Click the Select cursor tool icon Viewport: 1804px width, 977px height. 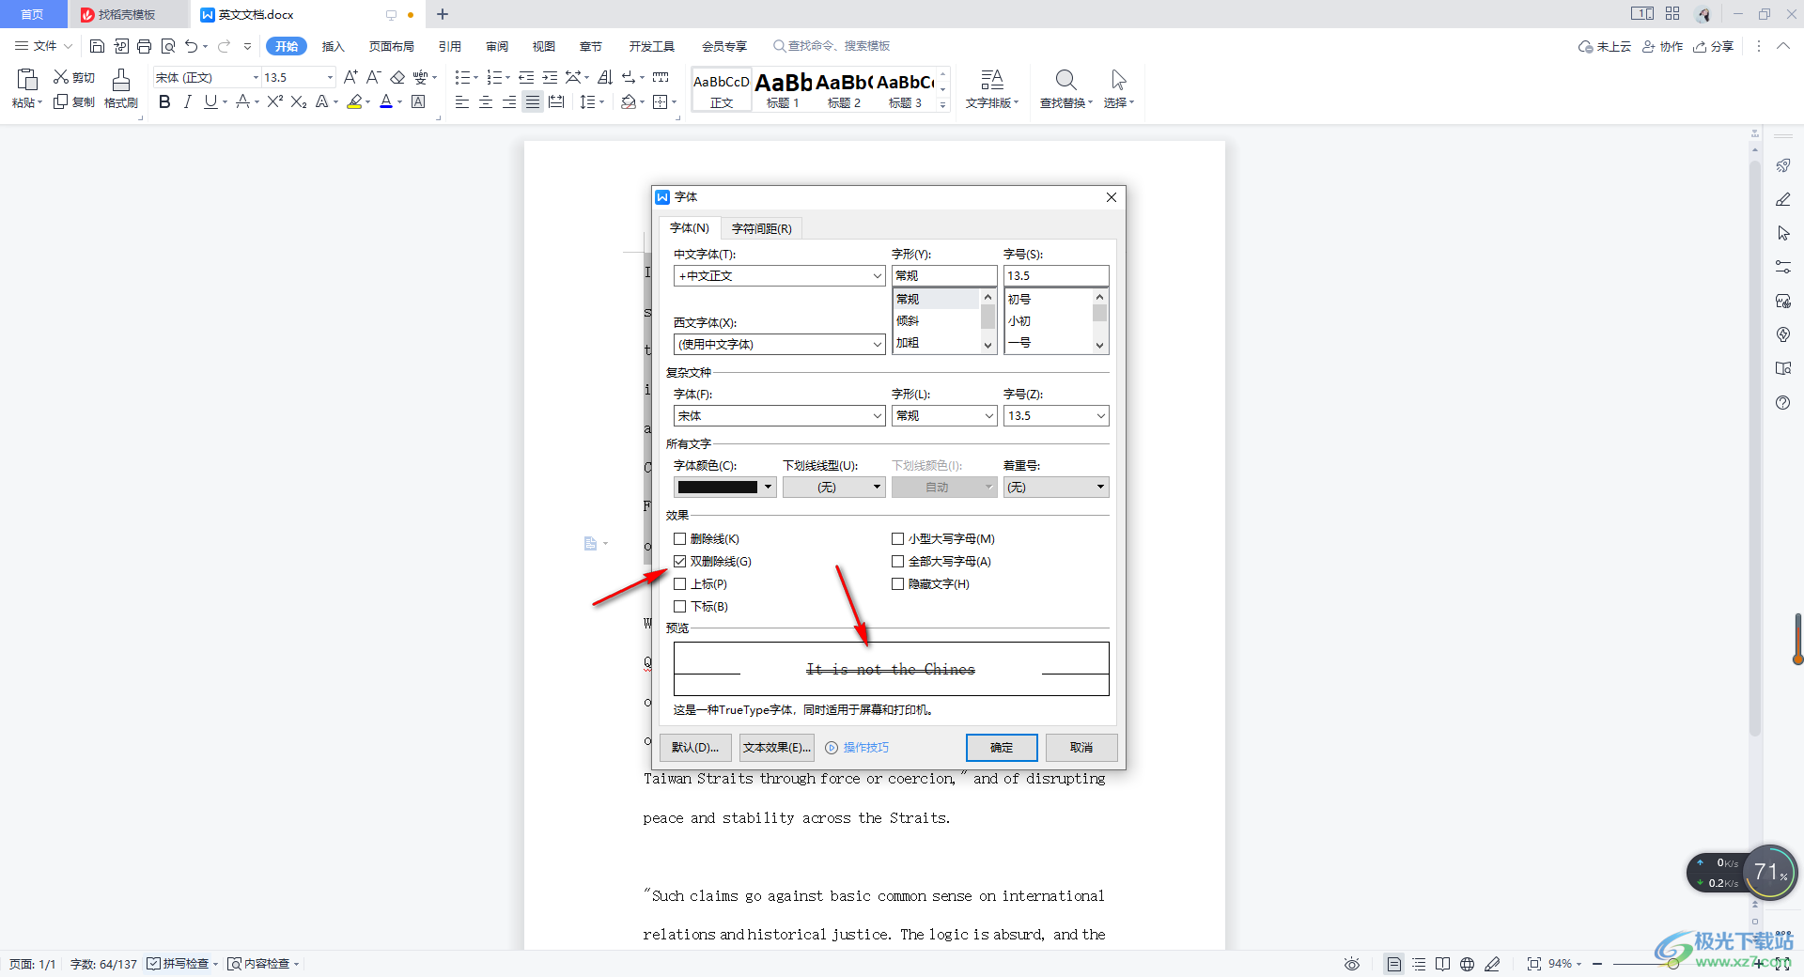1118,80
